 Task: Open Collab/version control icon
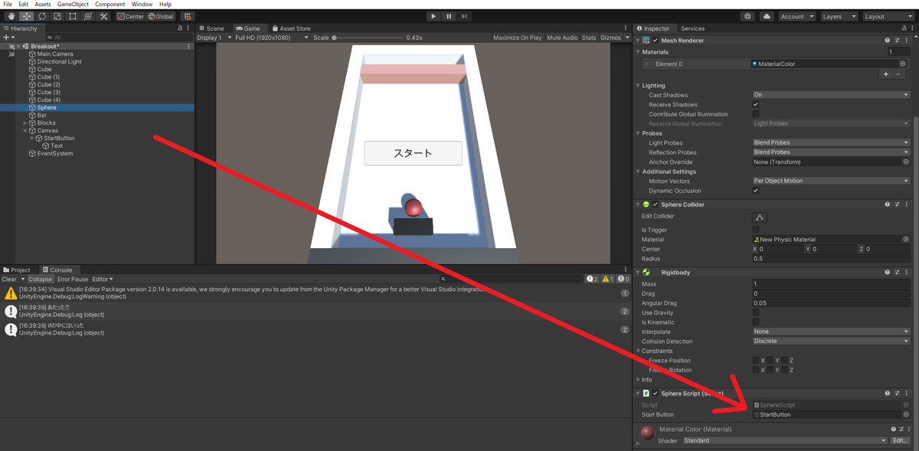point(747,16)
